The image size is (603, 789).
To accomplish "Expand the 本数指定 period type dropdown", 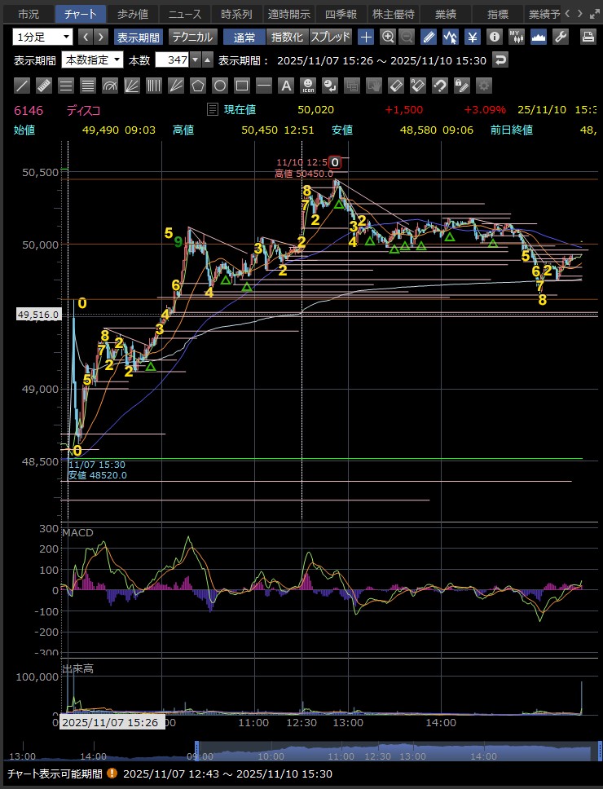I will 92,60.
